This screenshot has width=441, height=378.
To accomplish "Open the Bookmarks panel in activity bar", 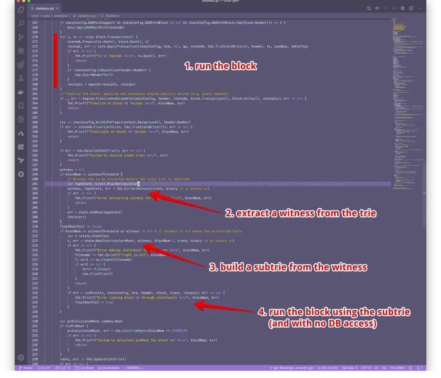I will tap(21, 106).
